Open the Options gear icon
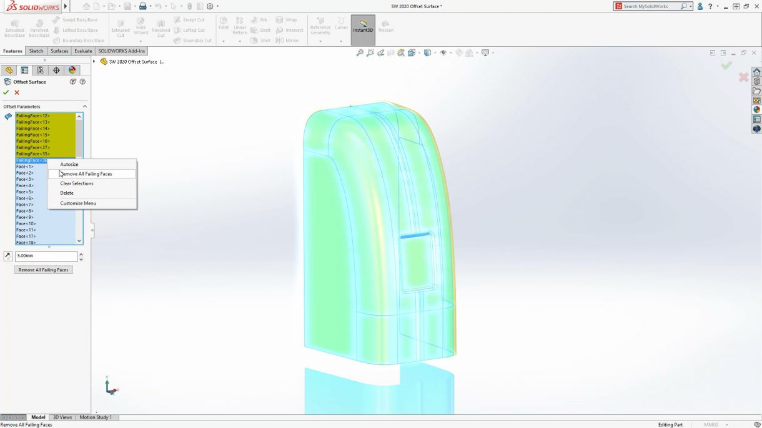 point(210,6)
